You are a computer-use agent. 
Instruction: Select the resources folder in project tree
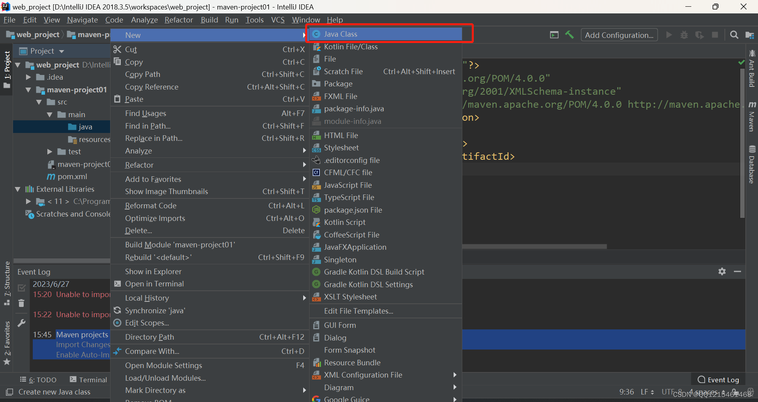coord(89,139)
